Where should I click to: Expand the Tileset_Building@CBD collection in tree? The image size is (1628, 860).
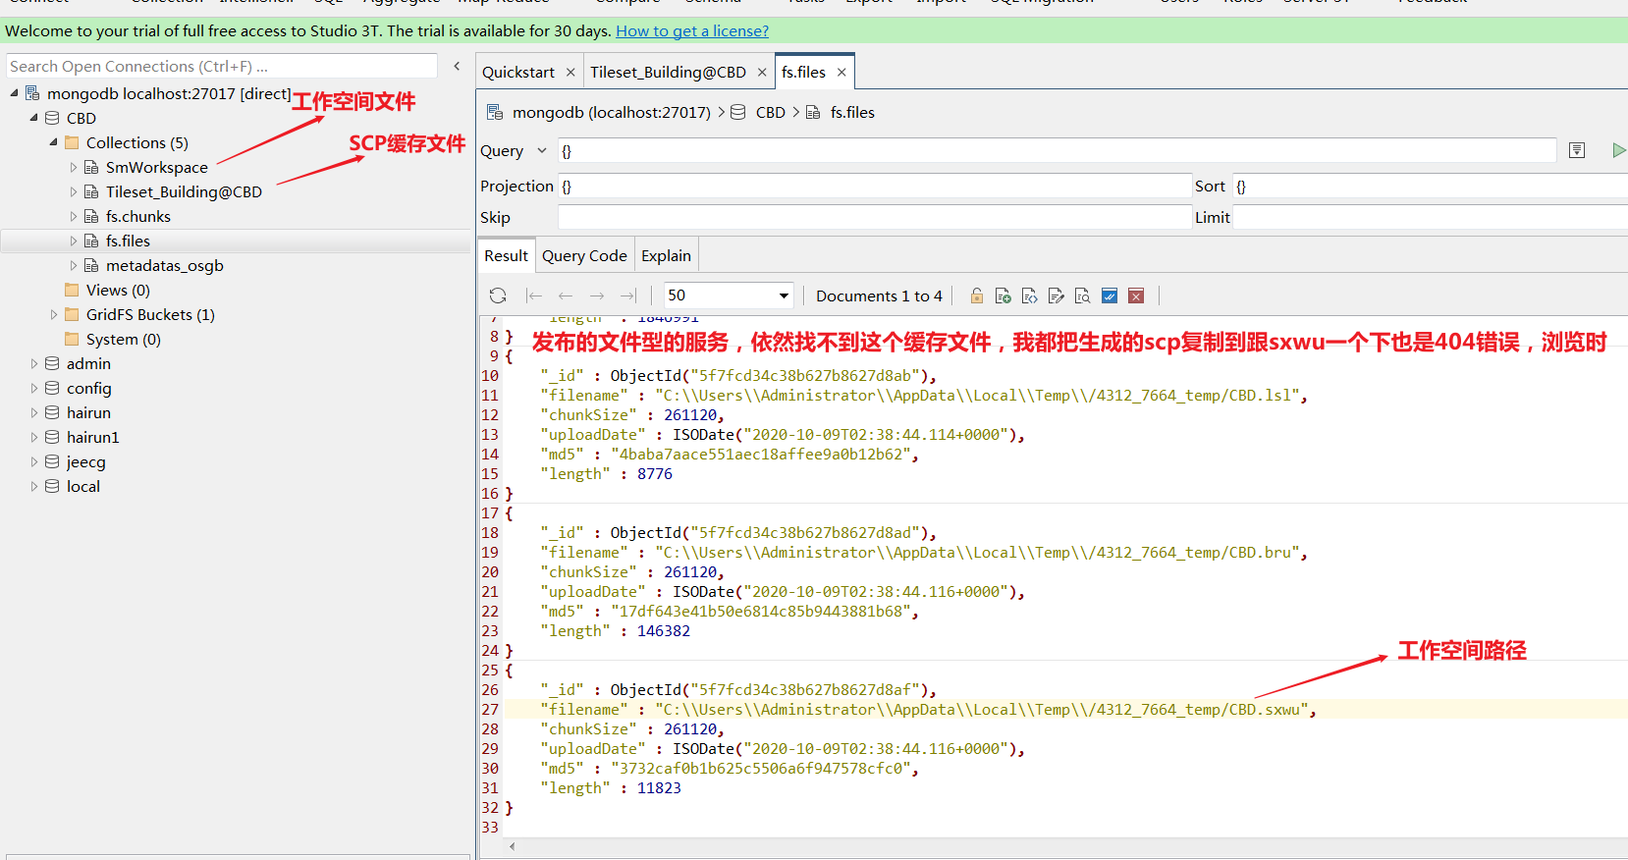click(x=73, y=191)
